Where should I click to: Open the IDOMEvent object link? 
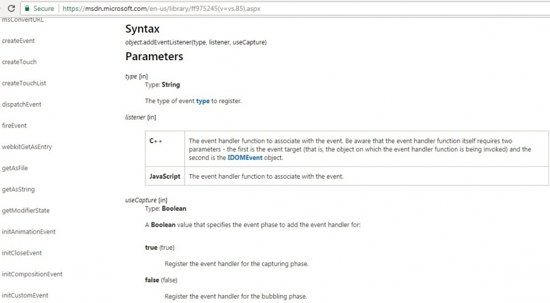pyautogui.click(x=245, y=158)
